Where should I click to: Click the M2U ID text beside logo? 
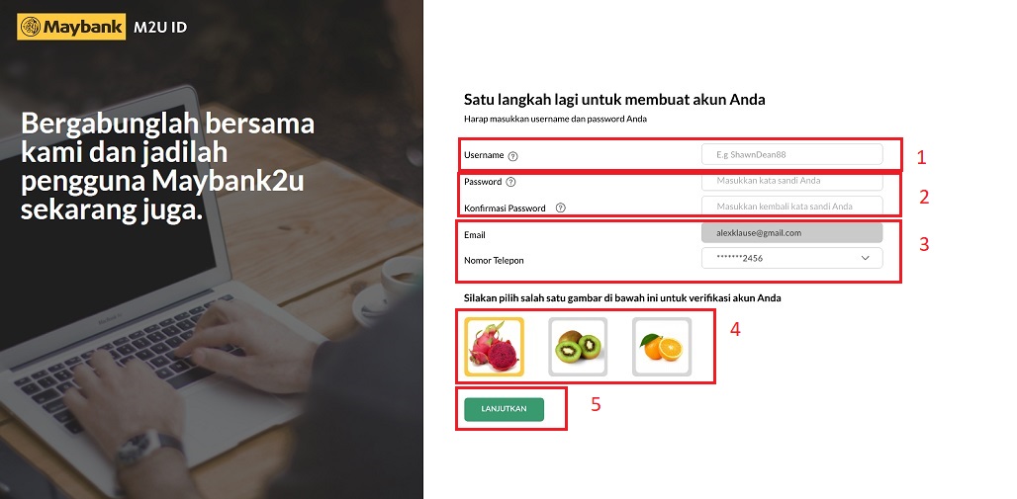[159, 28]
